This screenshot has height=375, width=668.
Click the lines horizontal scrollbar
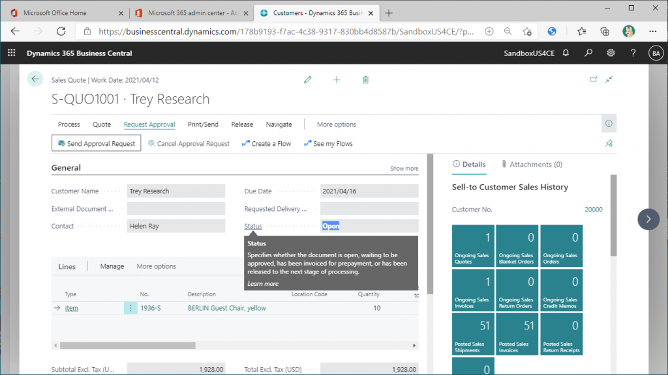[234, 346]
